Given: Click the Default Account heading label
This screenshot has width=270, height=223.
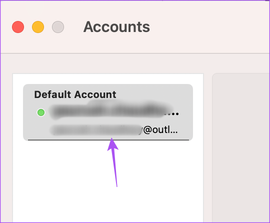Looking at the screenshot, I should (x=75, y=94).
